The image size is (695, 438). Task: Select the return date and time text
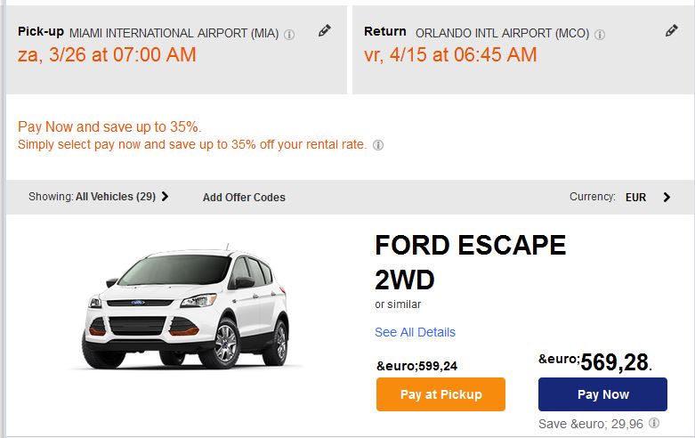(450, 55)
